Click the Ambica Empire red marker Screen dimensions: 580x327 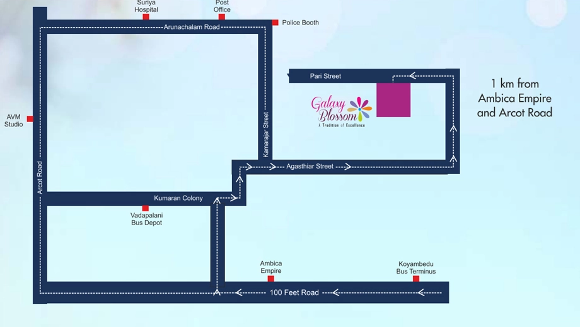pos(270,279)
